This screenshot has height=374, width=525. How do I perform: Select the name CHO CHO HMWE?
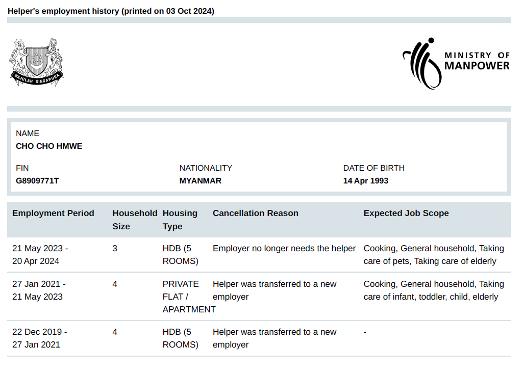coord(49,146)
